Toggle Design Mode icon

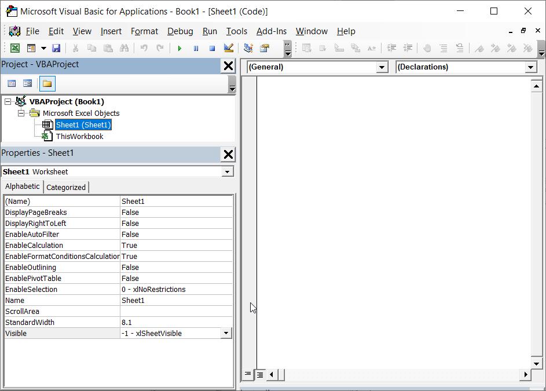point(229,48)
